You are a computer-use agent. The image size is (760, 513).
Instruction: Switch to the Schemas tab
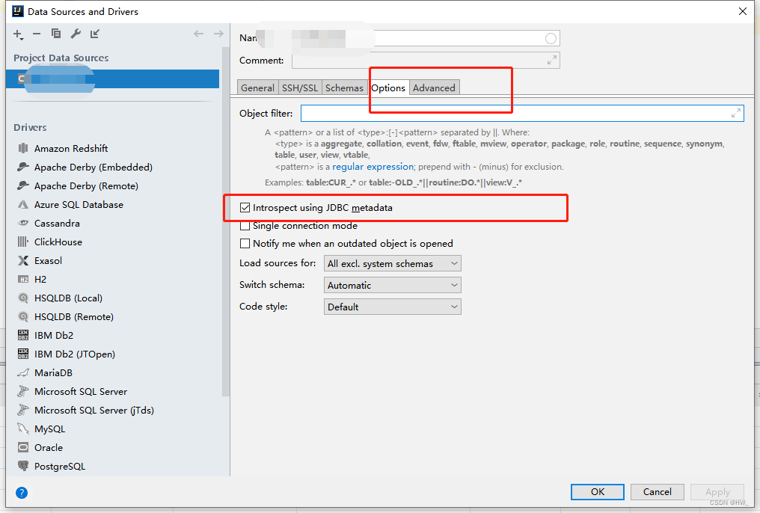click(344, 87)
